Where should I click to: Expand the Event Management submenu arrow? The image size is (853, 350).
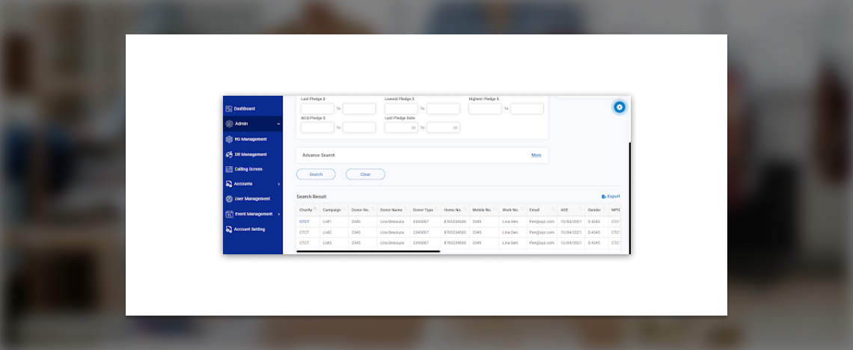point(279,215)
